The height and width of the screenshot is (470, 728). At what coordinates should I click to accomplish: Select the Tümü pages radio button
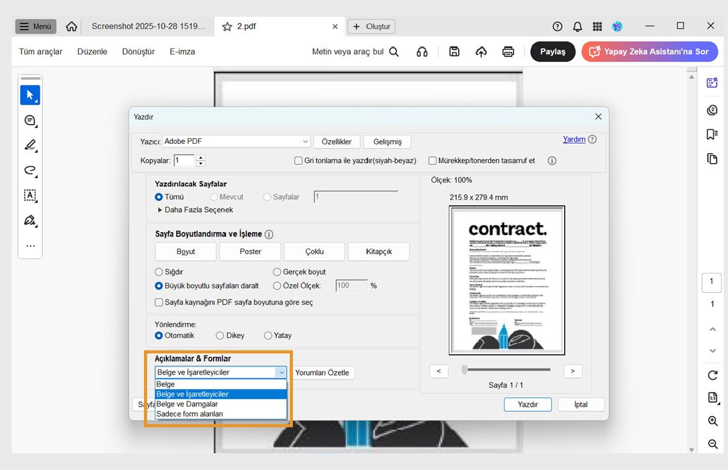tap(159, 197)
